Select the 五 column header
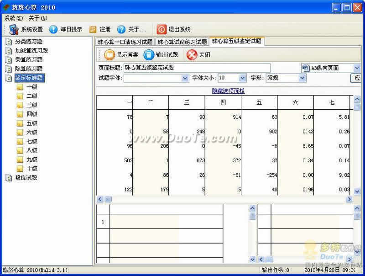The image size is (365, 276). point(259,102)
